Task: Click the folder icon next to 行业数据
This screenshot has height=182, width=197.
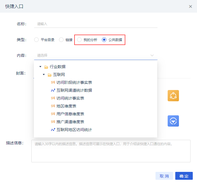Action: 46,67
